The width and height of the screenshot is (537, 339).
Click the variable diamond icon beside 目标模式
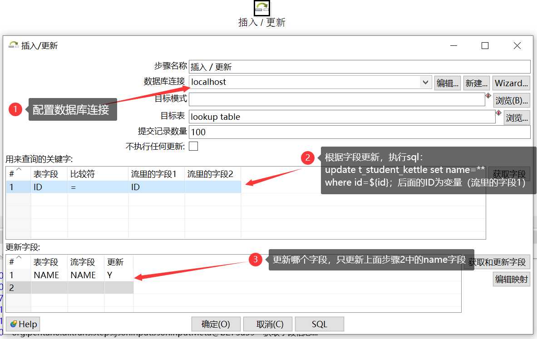click(488, 96)
